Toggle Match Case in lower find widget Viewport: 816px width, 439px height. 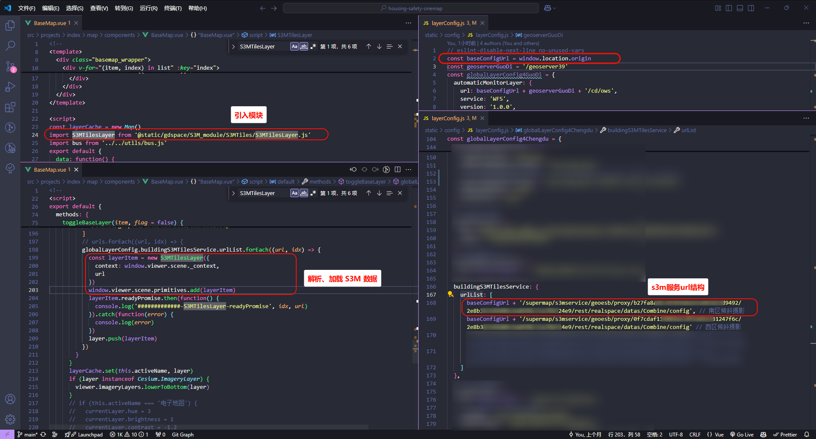(x=295, y=193)
